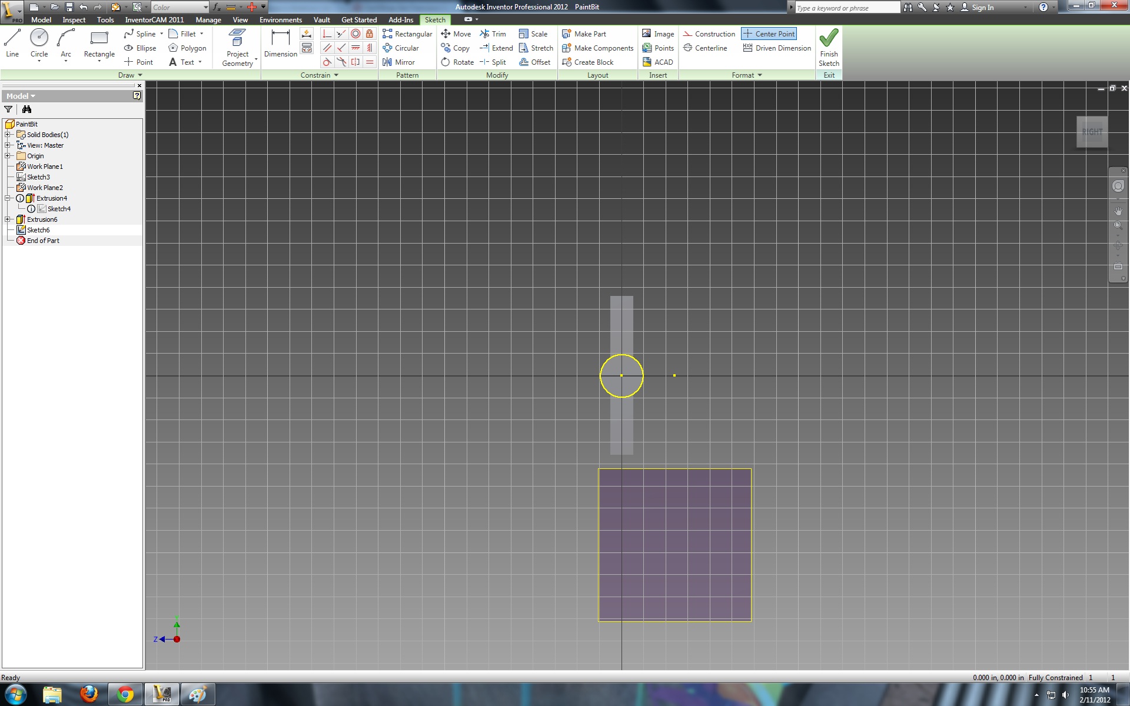Click the Automatic Dimensions icon
The image size is (1130, 706).
tap(307, 34)
